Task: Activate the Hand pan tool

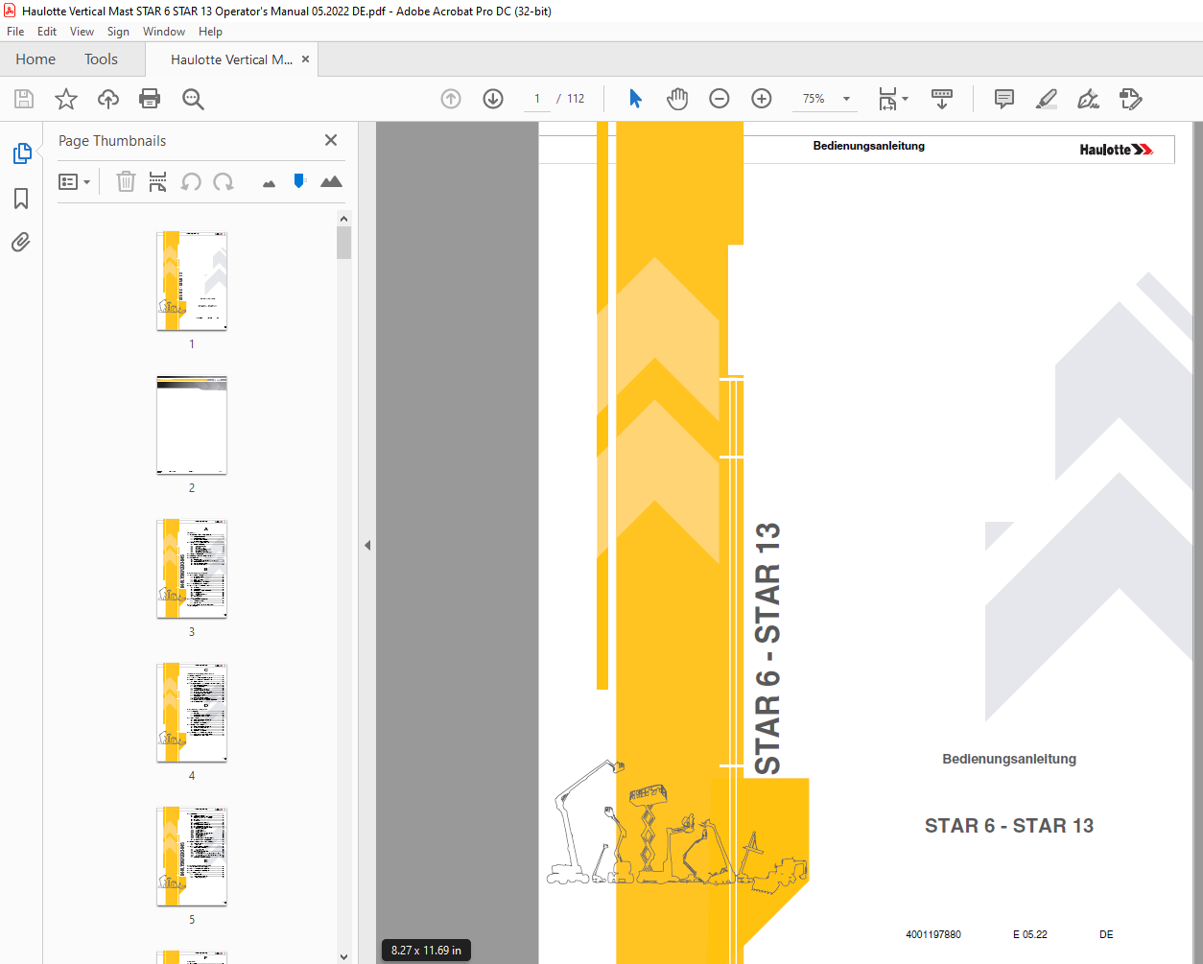Action: [677, 99]
